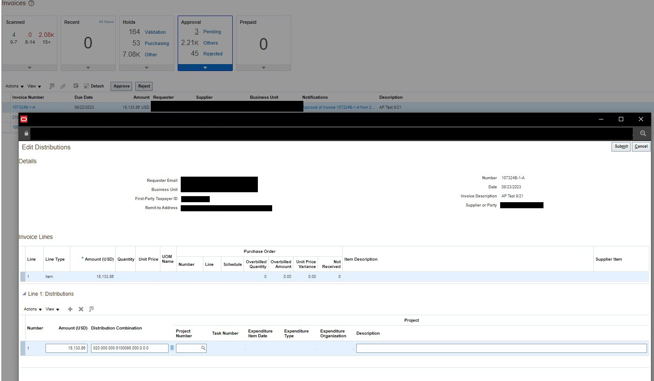Click the address bar lock icon
Screen dimensions: 654x381
click(26, 133)
